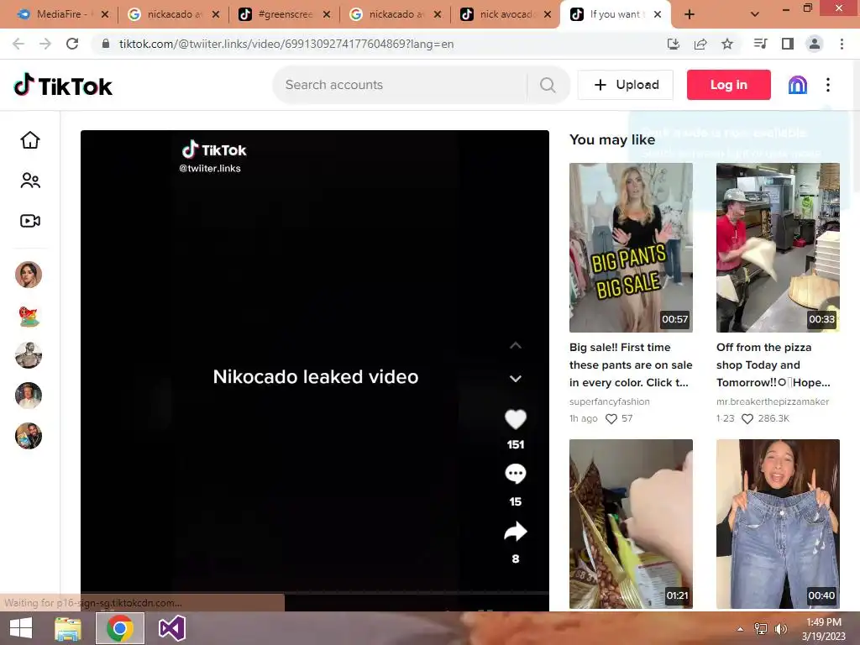This screenshot has height=645, width=860.
Task: Click the purple arch extension icon
Action: tap(798, 85)
